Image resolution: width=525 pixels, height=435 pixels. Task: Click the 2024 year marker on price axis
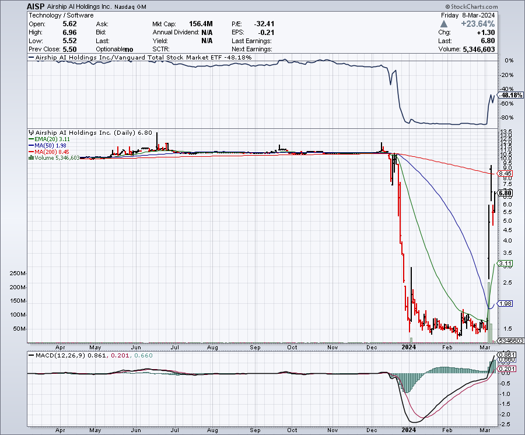(409, 347)
